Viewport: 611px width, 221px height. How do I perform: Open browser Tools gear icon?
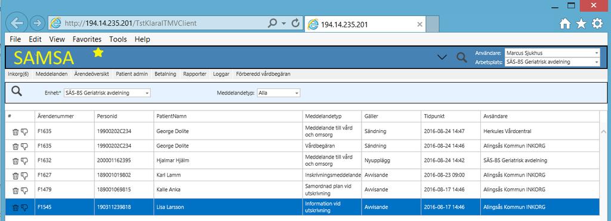597,24
